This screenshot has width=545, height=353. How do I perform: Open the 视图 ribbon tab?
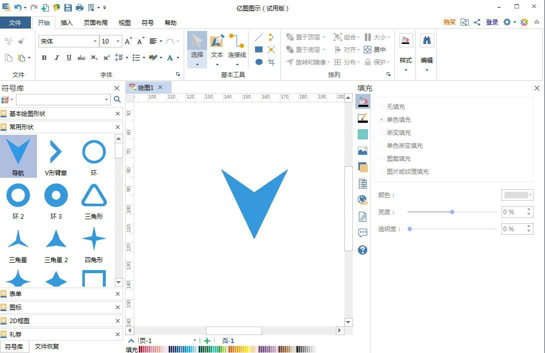coord(124,22)
